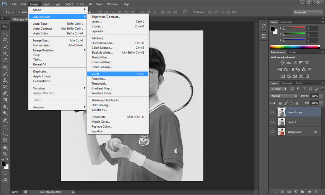
Task: Toggle lock all padlock icon
Action: tap(297, 103)
